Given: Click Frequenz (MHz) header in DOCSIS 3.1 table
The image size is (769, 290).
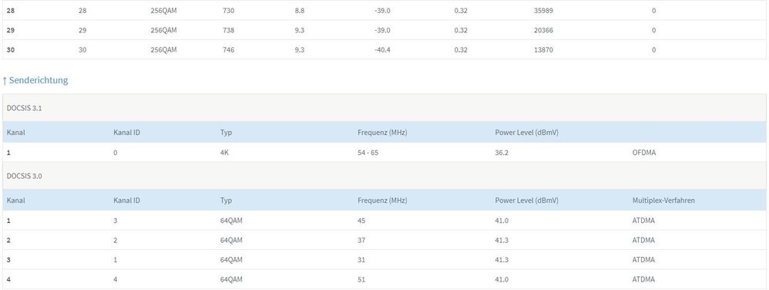Looking at the screenshot, I should pyautogui.click(x=382, y=133).
